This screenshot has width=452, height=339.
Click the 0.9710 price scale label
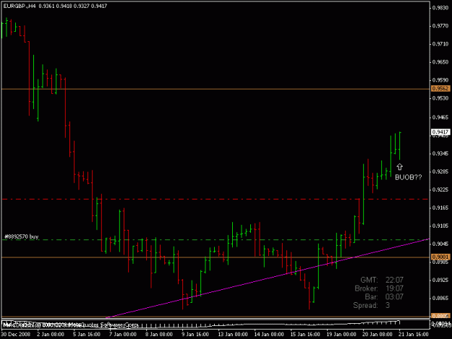pyautogui.click(x=440, y=44)
